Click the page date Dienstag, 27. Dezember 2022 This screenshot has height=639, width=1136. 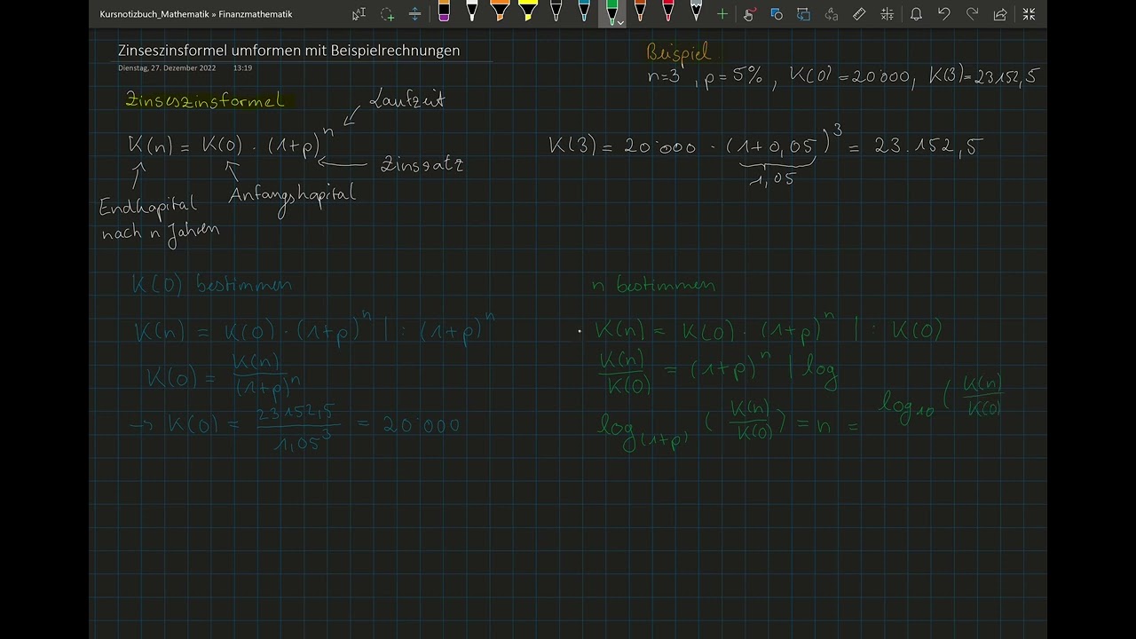[167, 68]
